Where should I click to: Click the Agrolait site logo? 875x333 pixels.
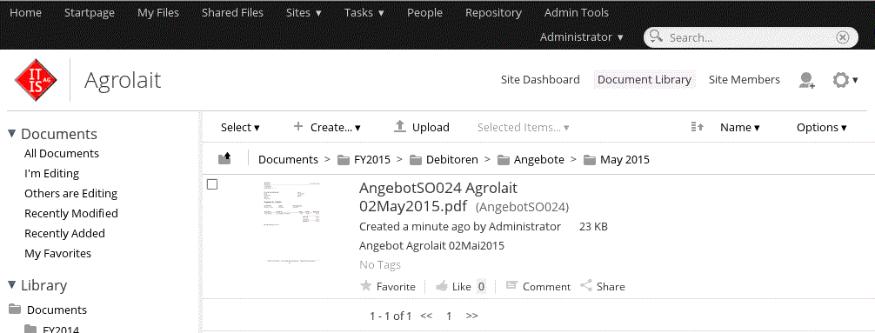pyautogui.click(x=36, y=80)
